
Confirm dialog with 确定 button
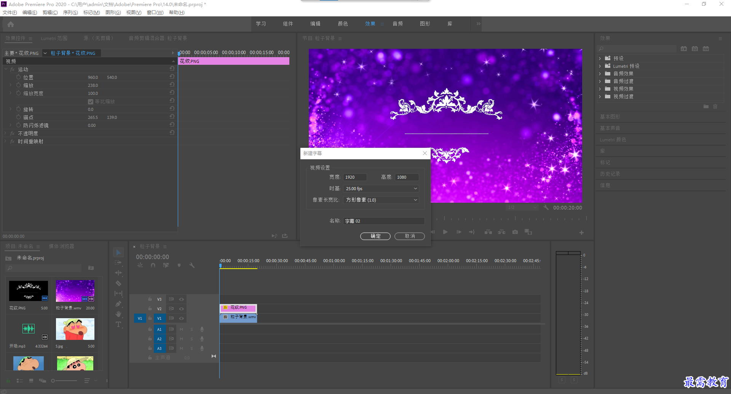pos(375,236)
